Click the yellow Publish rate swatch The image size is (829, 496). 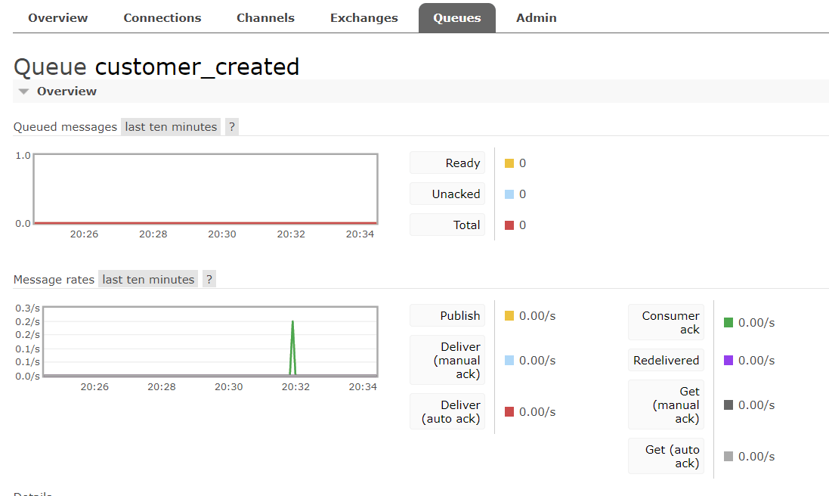(509, 316)
